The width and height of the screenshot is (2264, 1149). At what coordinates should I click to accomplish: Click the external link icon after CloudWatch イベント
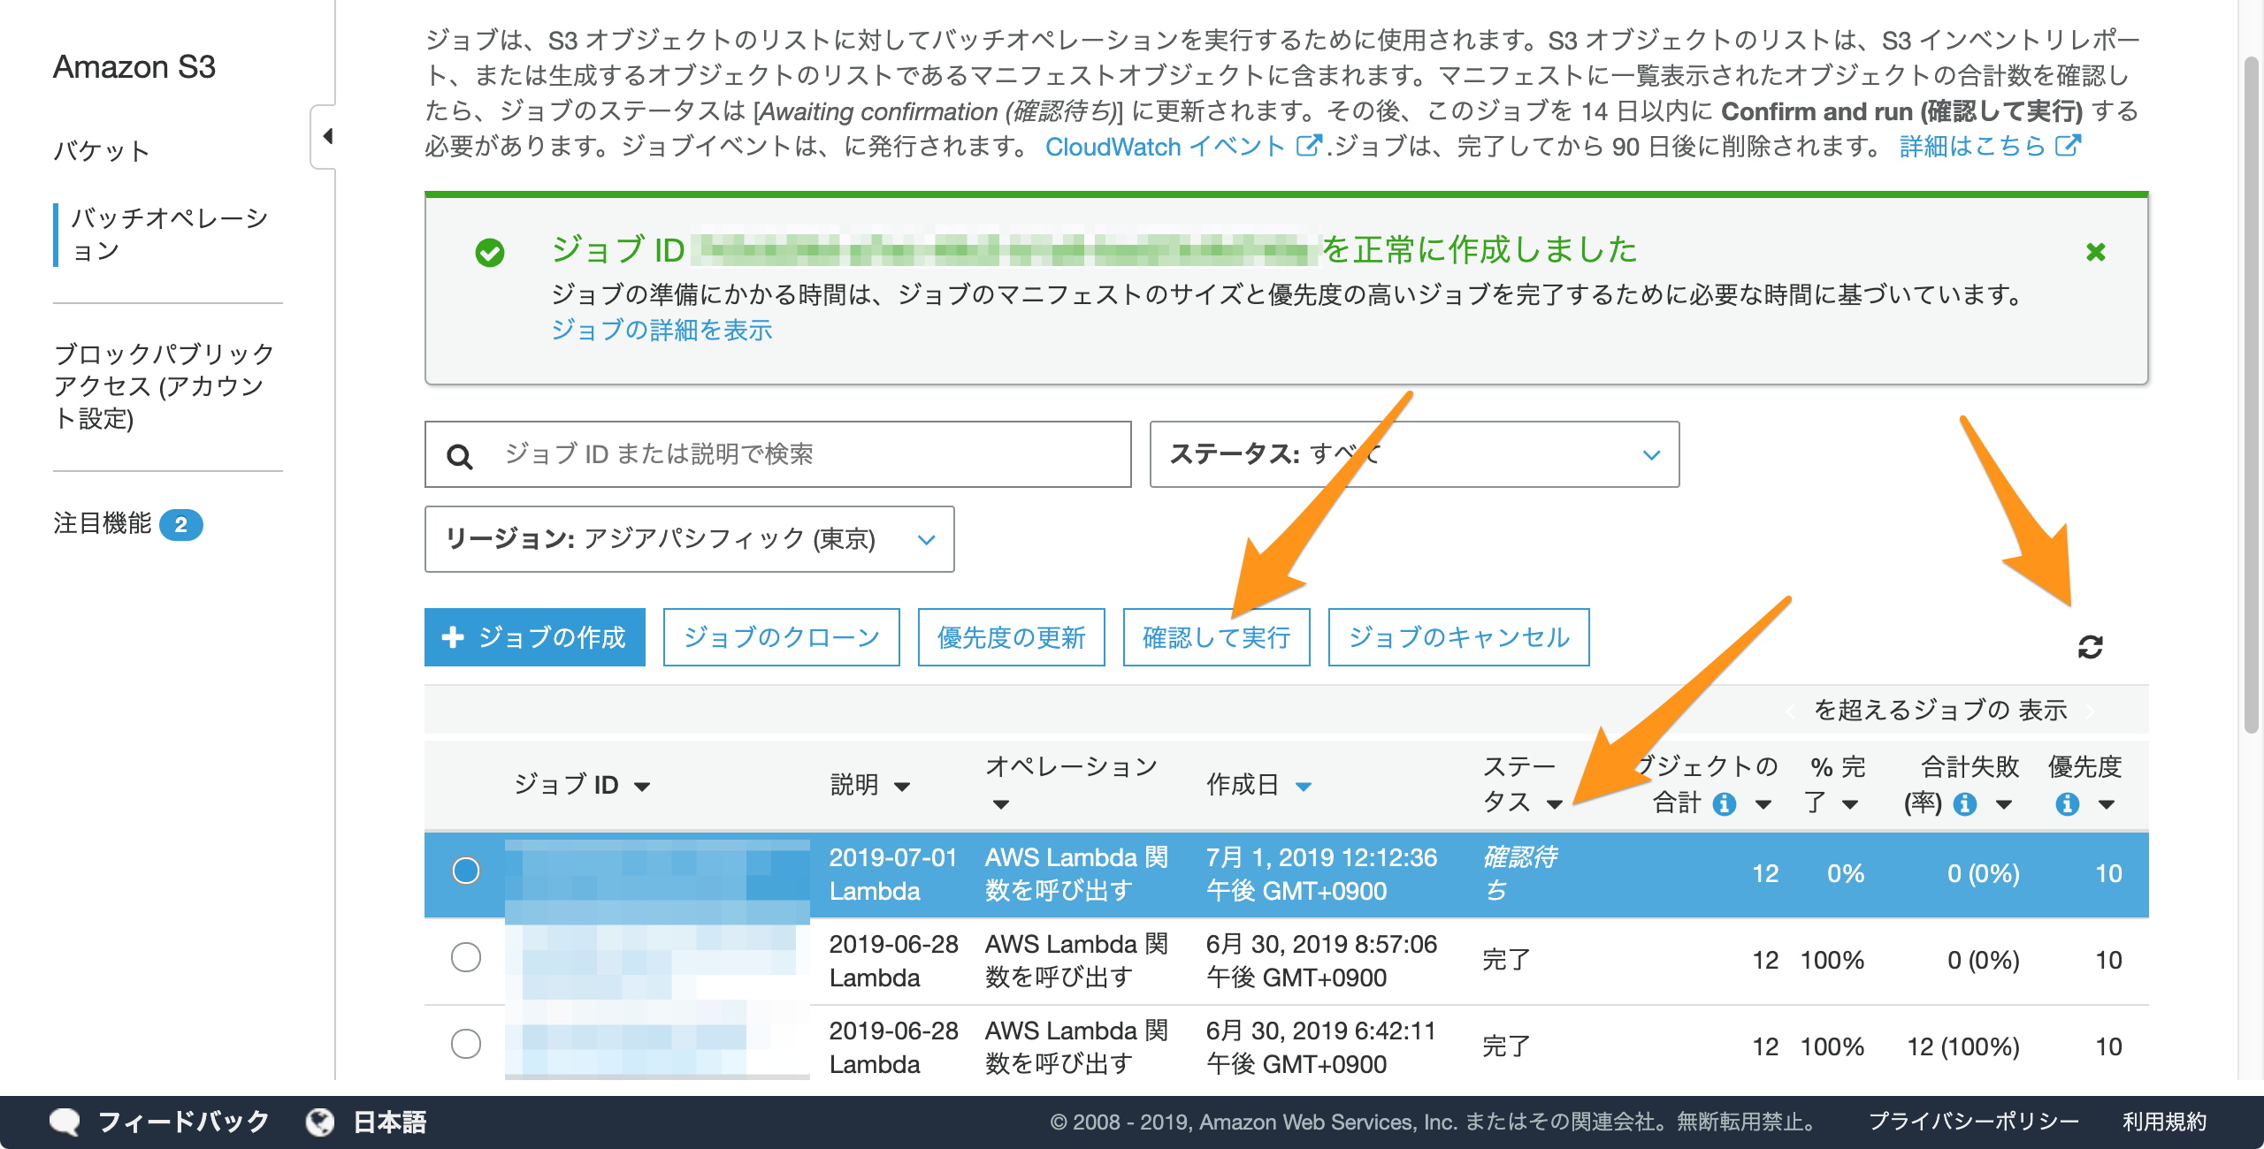coord(1309,146)
